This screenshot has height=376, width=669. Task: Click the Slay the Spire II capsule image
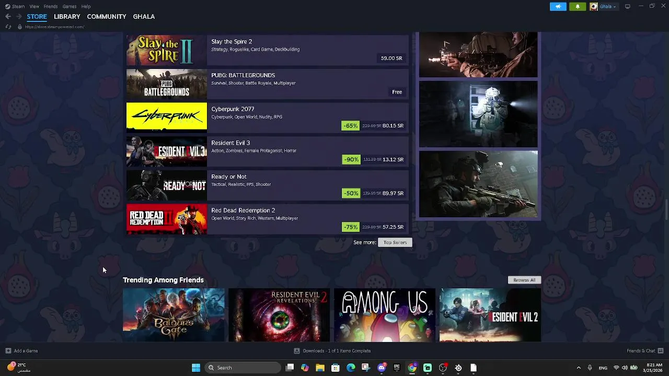(167, 51)
